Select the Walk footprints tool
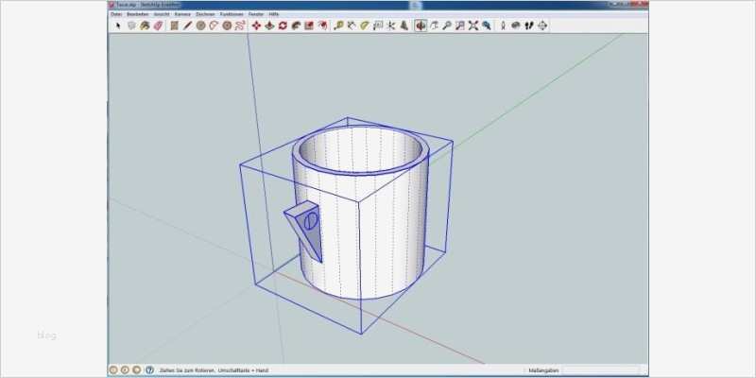The height and width of the screenshot is (378, 756). pyautogui.click(x=529, y=26)
